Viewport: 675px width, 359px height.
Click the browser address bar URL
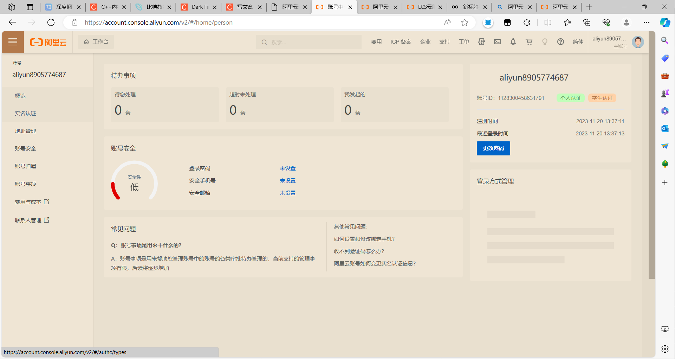(x=158, y=23)
